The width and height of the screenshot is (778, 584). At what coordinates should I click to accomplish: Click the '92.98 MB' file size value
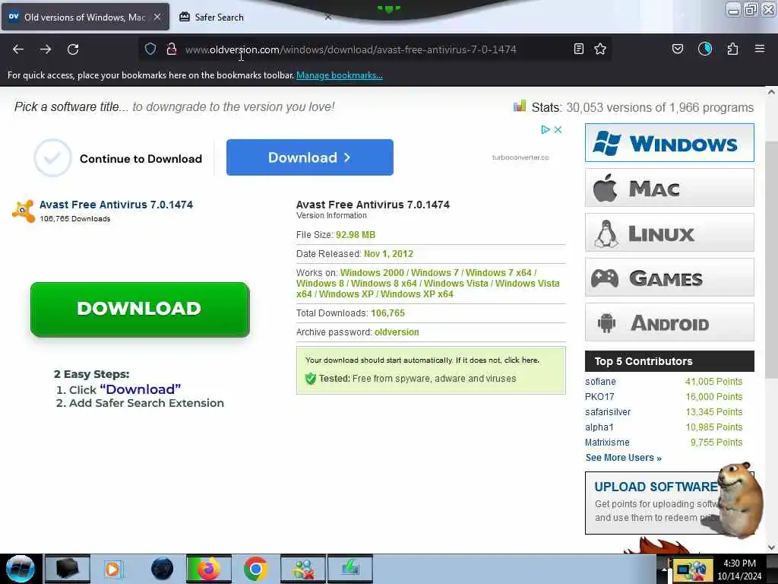click(x=356, y=235)
